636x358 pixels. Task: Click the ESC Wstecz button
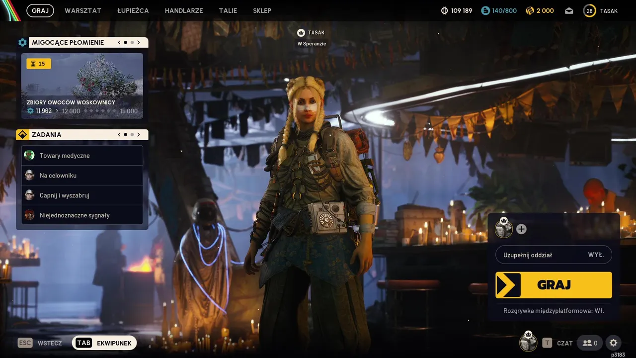pyautogui.click(x=40, y=343)
